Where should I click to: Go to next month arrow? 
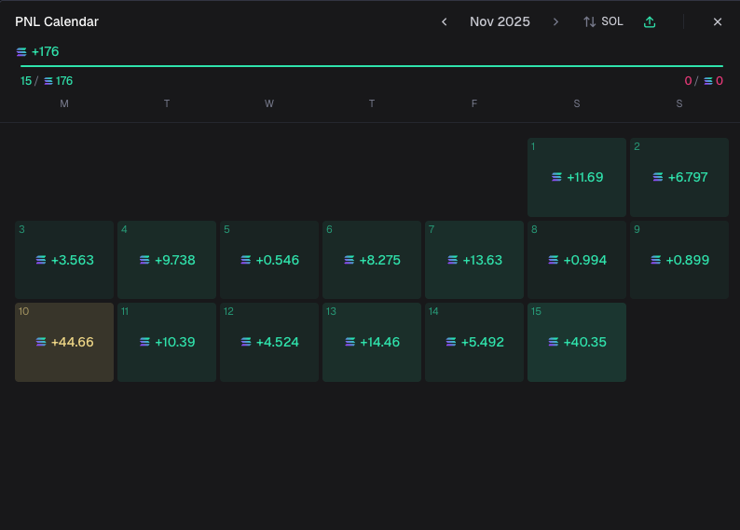[x=555, y=21]
